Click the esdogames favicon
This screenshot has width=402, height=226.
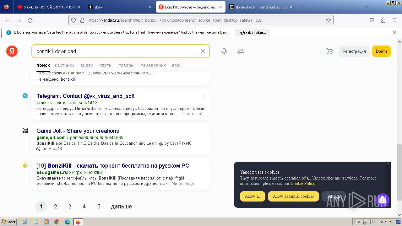[25, 165]
